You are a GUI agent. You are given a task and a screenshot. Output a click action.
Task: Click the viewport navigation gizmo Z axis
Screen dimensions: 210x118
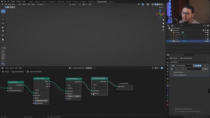tap(160, 10)
